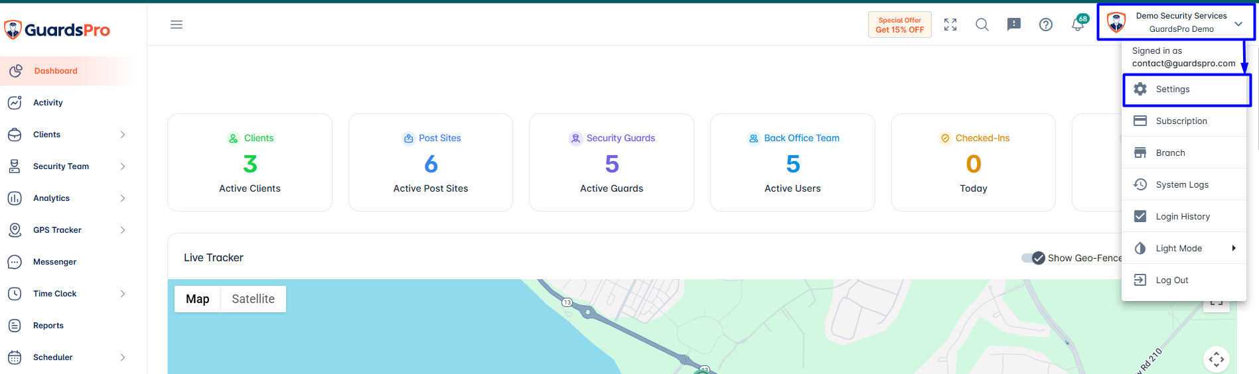Open the Post Sites stats card

tap(431, 162)
